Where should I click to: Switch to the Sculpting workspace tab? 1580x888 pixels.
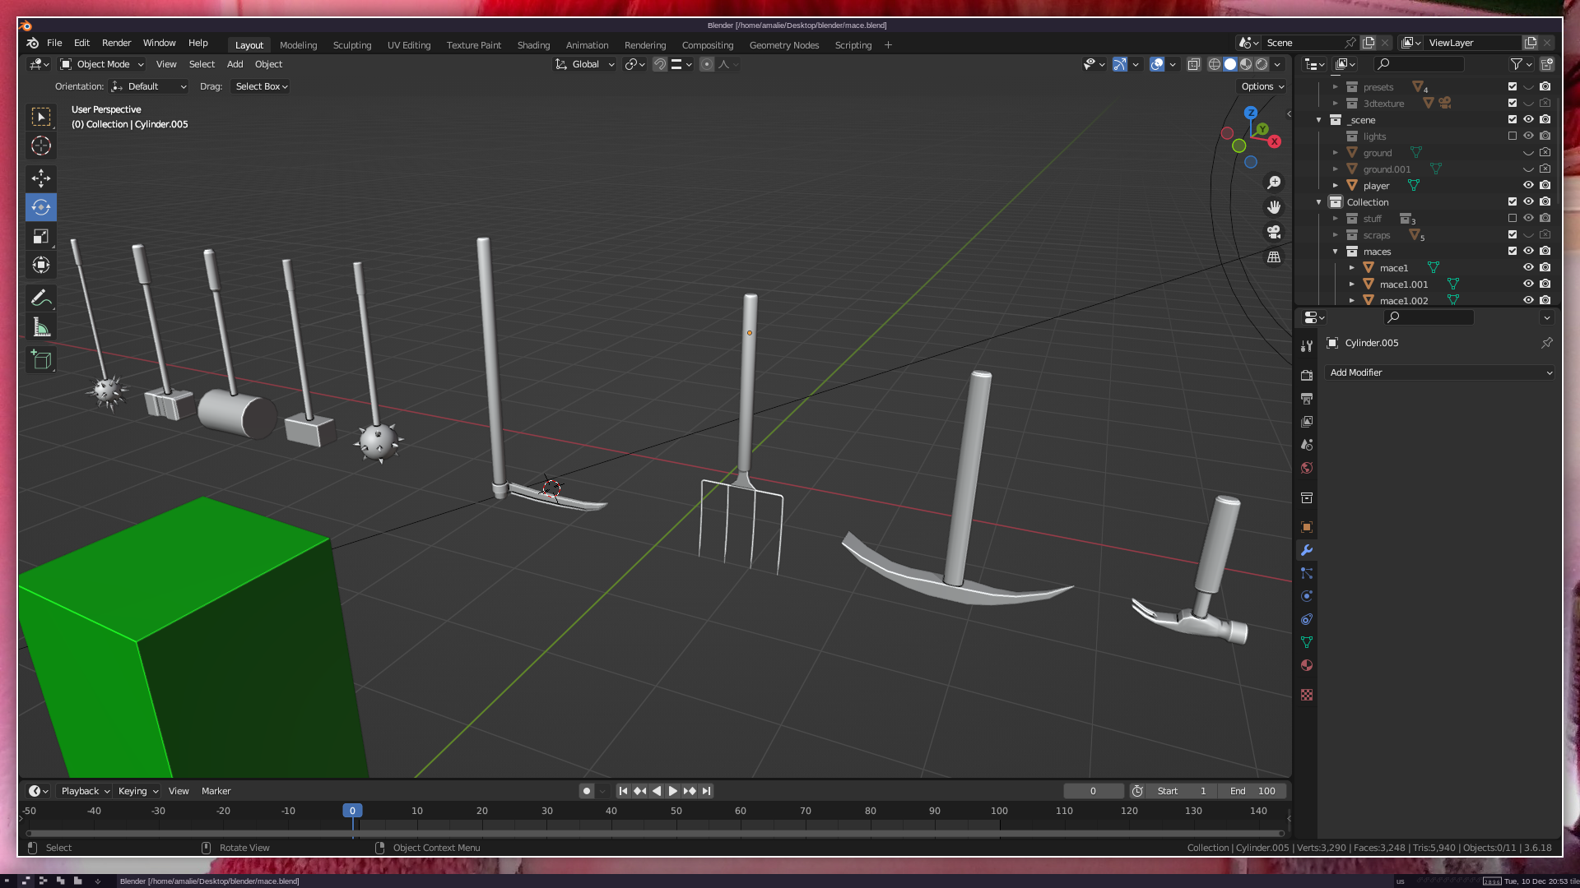351,45
